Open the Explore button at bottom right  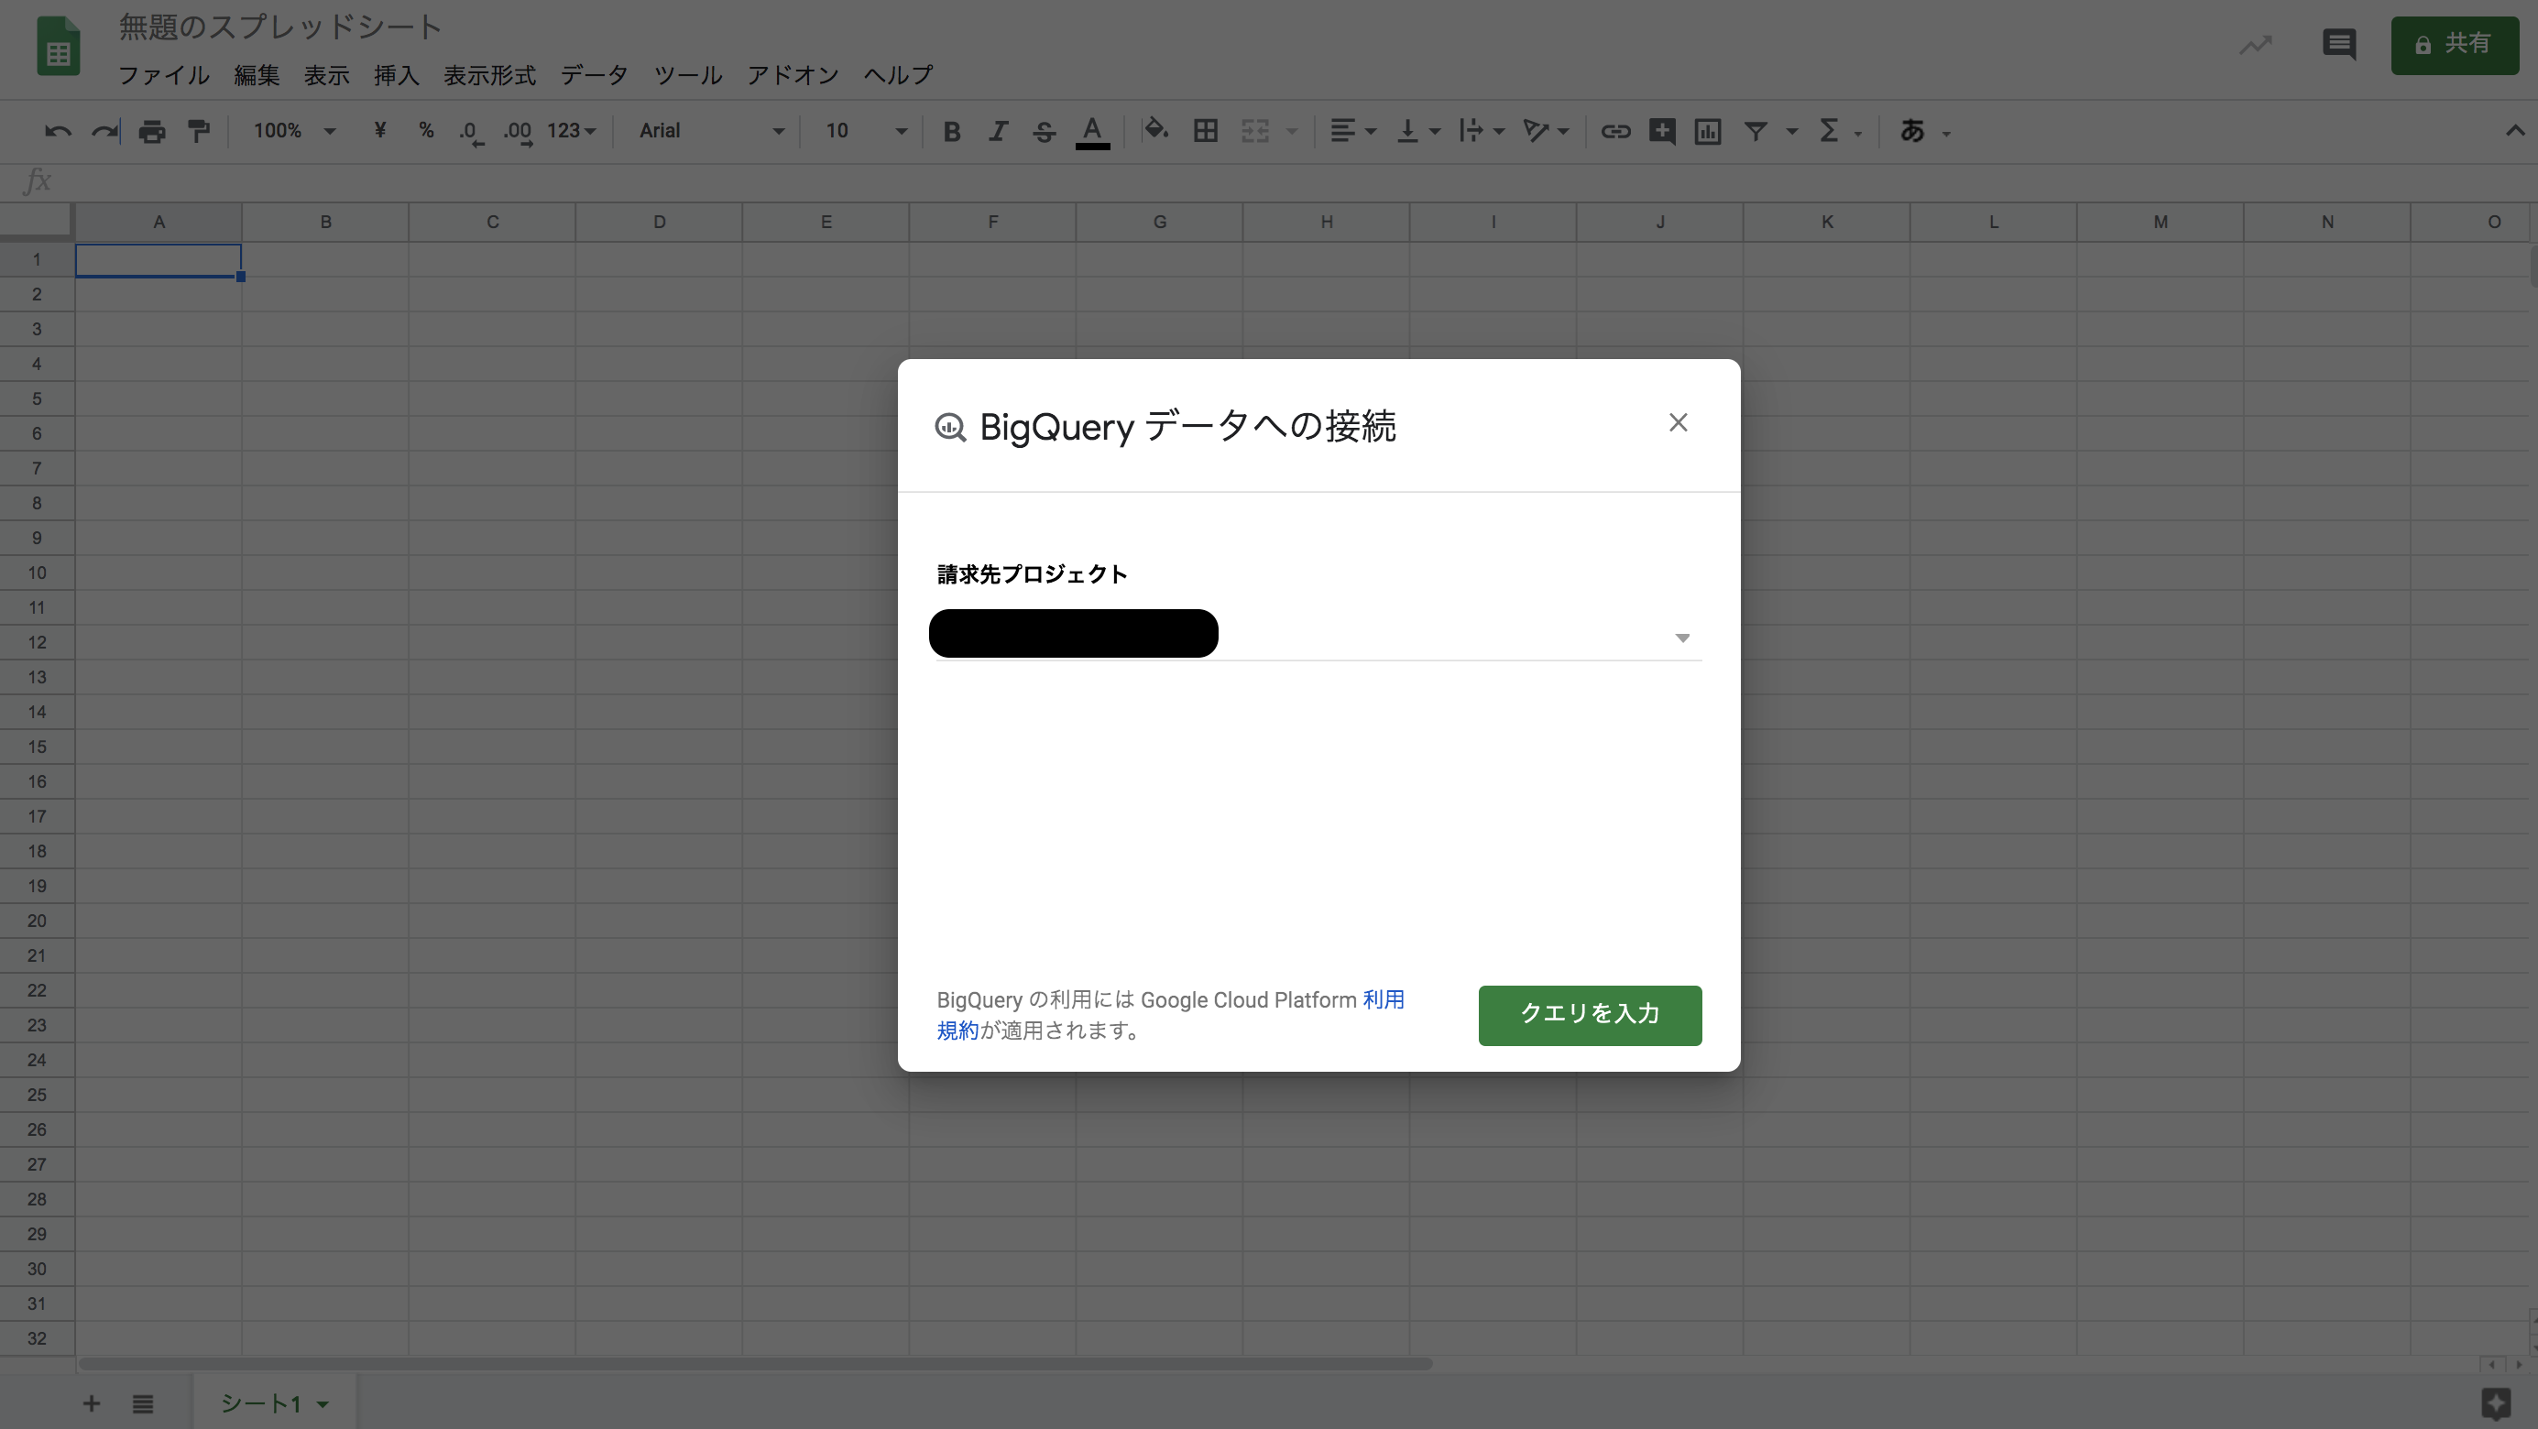(x=2496, y=1402)
